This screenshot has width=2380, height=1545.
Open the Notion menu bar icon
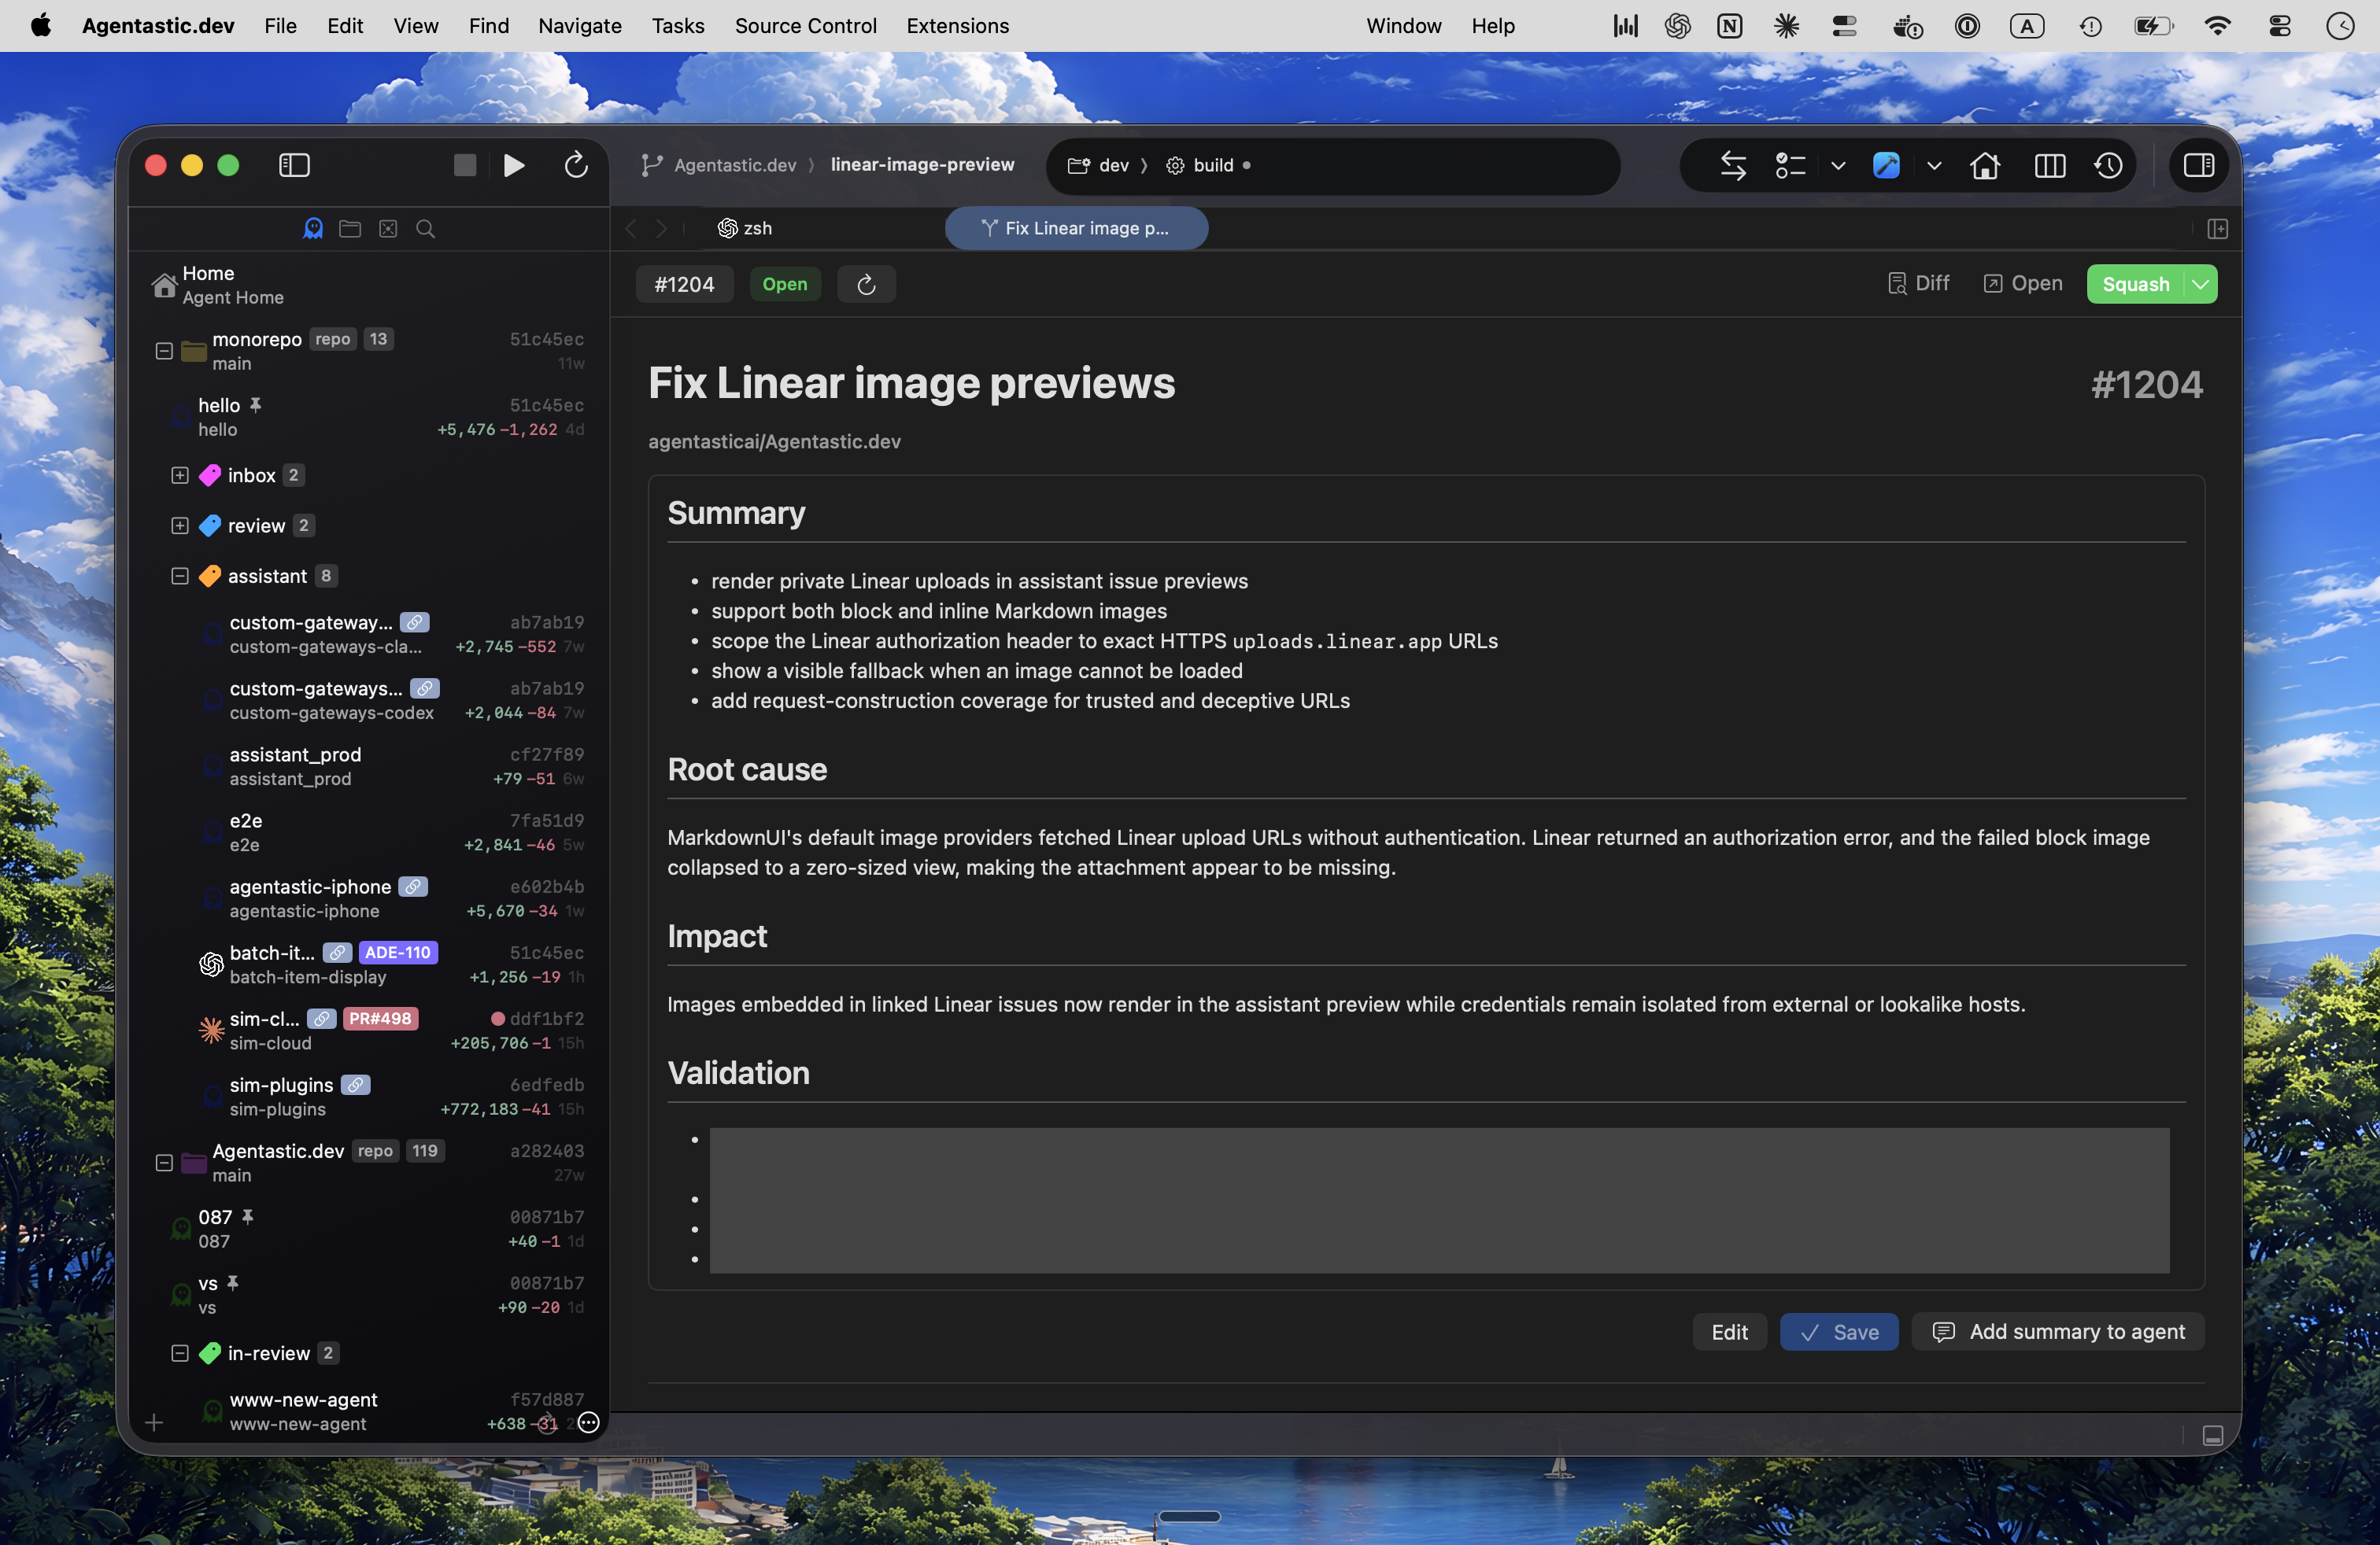click(1729, 26)
